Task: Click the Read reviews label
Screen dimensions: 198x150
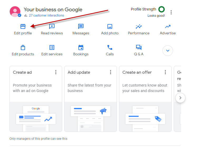Action: pos(52,33)
